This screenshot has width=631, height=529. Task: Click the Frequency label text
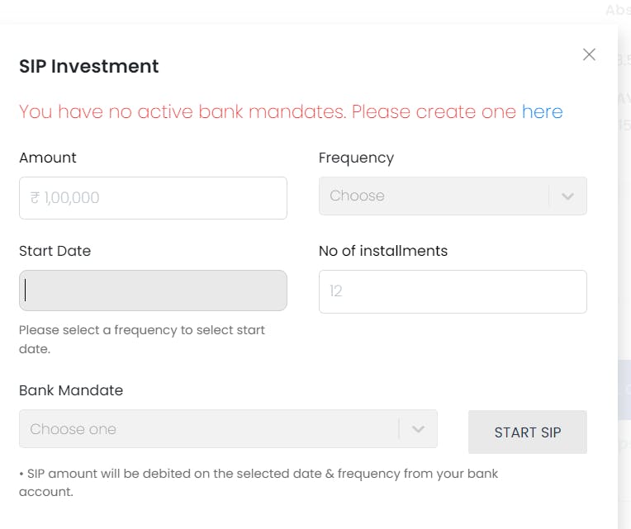[x=356, y=158]
